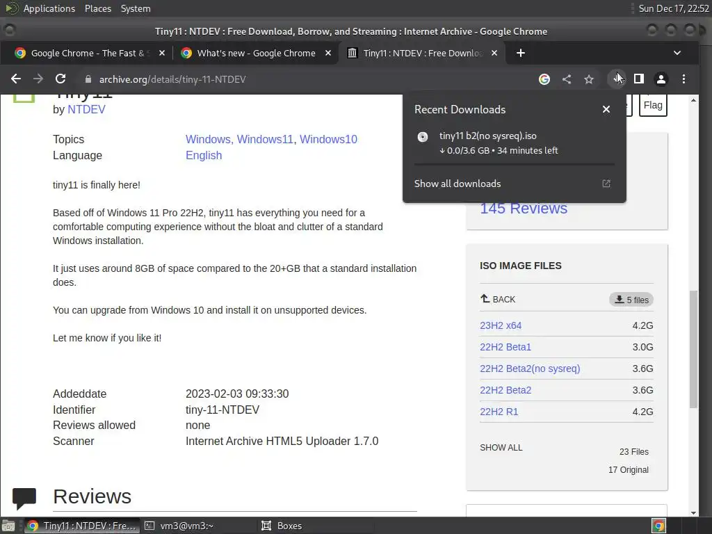This screenshot has height=534, width=712.
Task: Click the show desktop icon in taskbar
Action: point(8,526)
